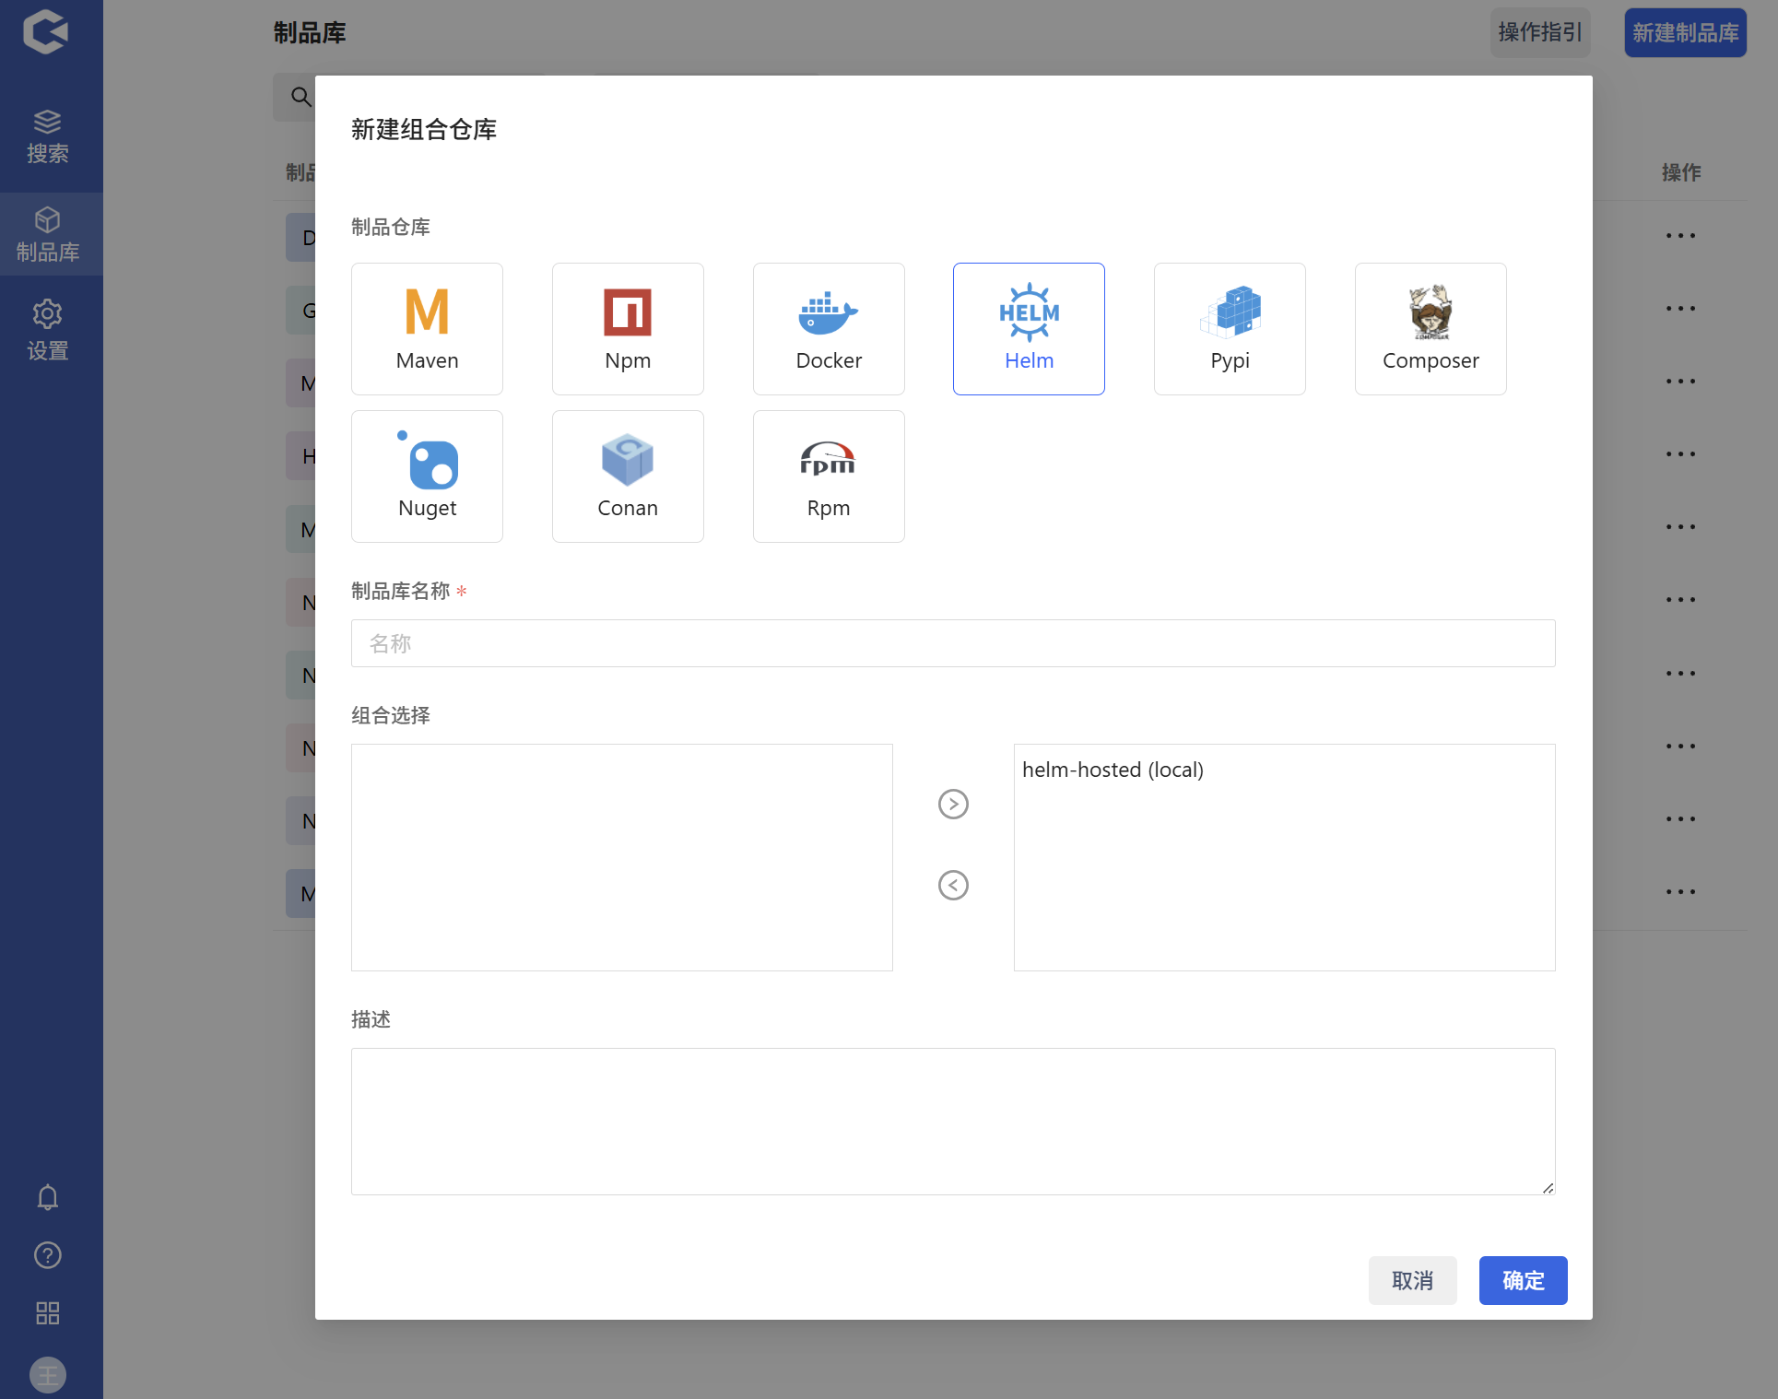Pick the Docker repository type

pyautogui.click(x=829, y=329)
